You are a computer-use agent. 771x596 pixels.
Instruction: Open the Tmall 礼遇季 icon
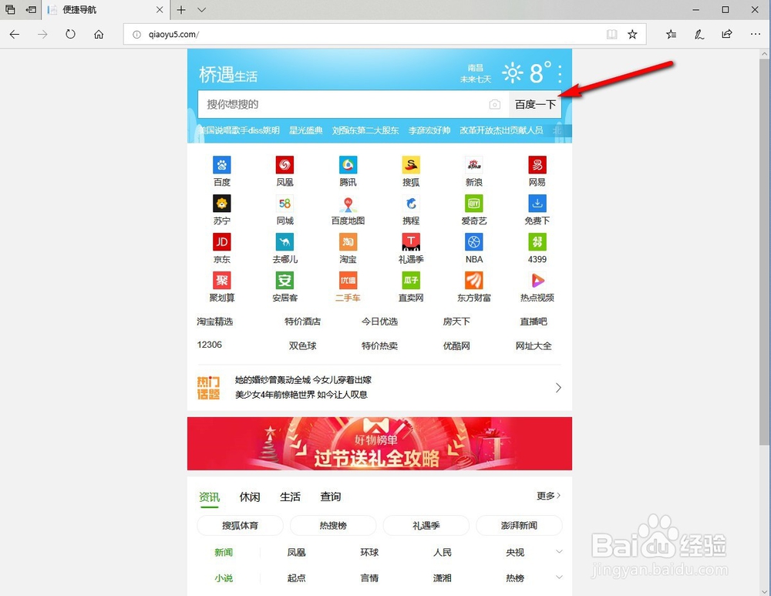pos(411,241)
